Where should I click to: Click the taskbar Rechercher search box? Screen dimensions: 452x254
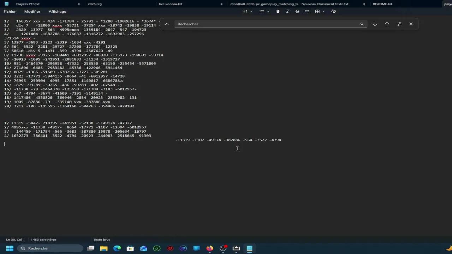pyautogui.click(x=50, y=248)
